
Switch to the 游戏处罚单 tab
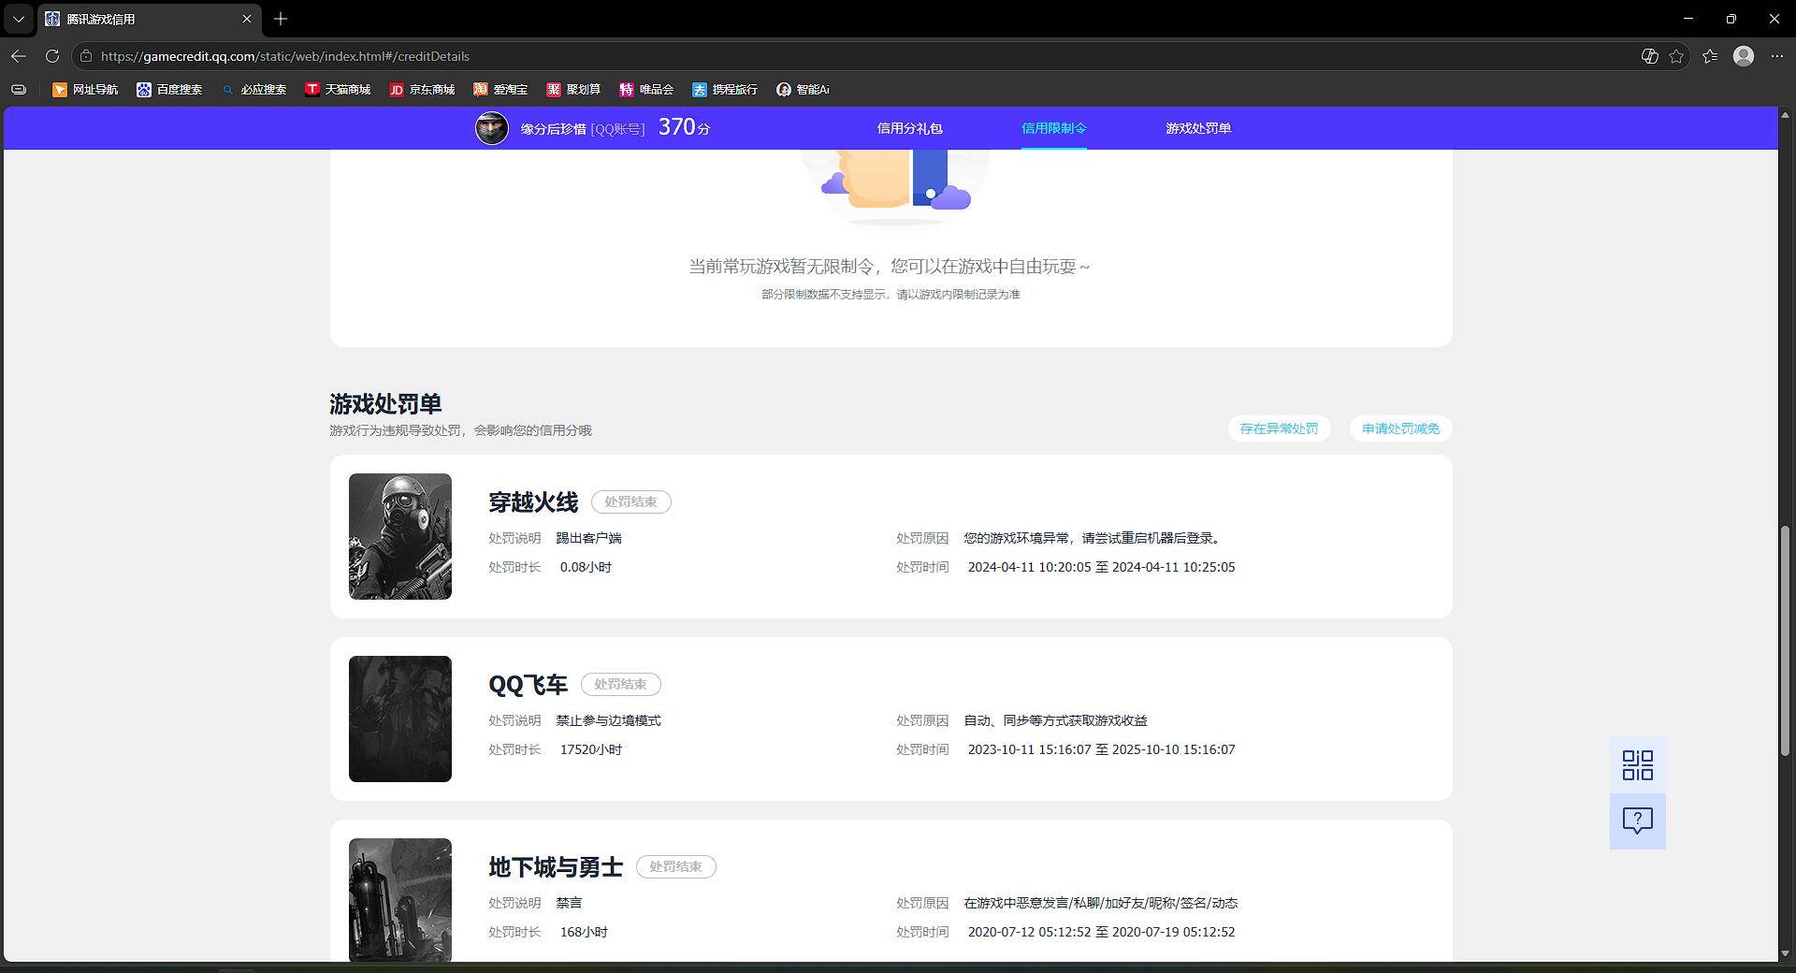[x=1198, y=128]
